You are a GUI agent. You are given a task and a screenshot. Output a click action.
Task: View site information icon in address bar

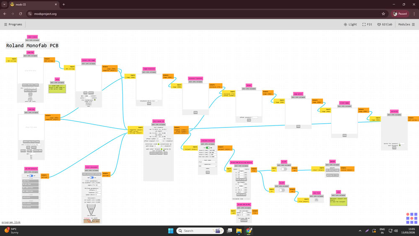coord(30,14)
